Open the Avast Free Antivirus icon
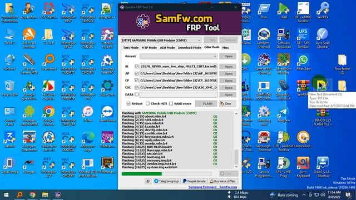Viewport: 356px width, 200px height. [x=29, y=38]
